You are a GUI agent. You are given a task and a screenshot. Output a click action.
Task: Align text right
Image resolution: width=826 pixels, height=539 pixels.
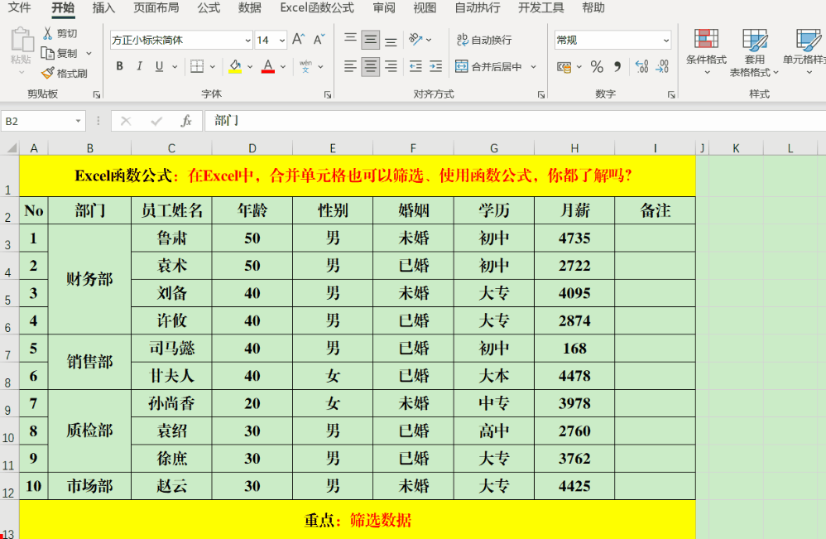pyautogui.click(x=391, y=66)
